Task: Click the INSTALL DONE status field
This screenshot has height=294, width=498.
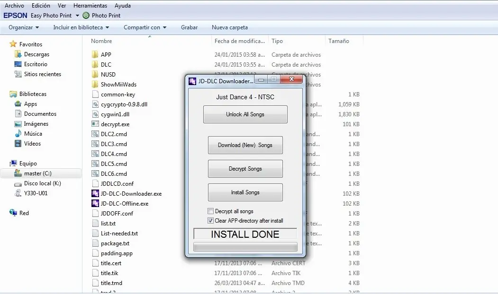Action: 245,234
